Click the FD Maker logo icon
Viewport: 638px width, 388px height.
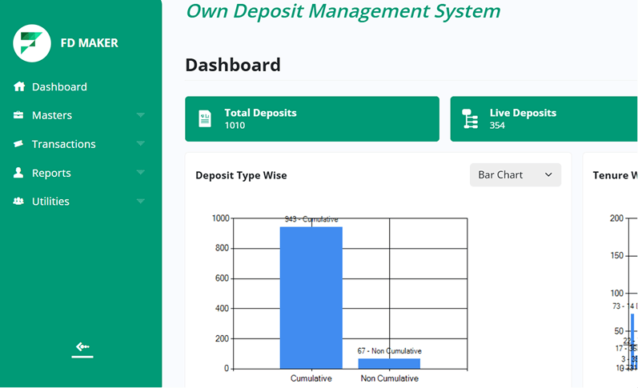32,43
